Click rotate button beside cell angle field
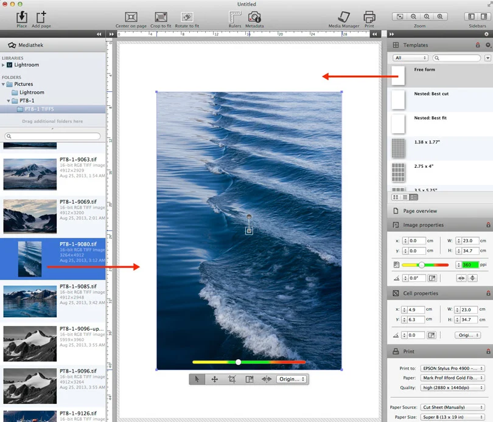 pyautogui.click(x=432, y=335)
